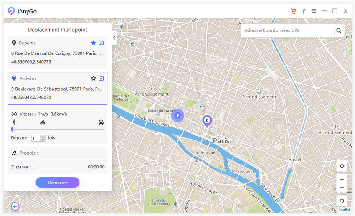
Task: Click the current location blue dot marker
Action: tap(178, 115)
